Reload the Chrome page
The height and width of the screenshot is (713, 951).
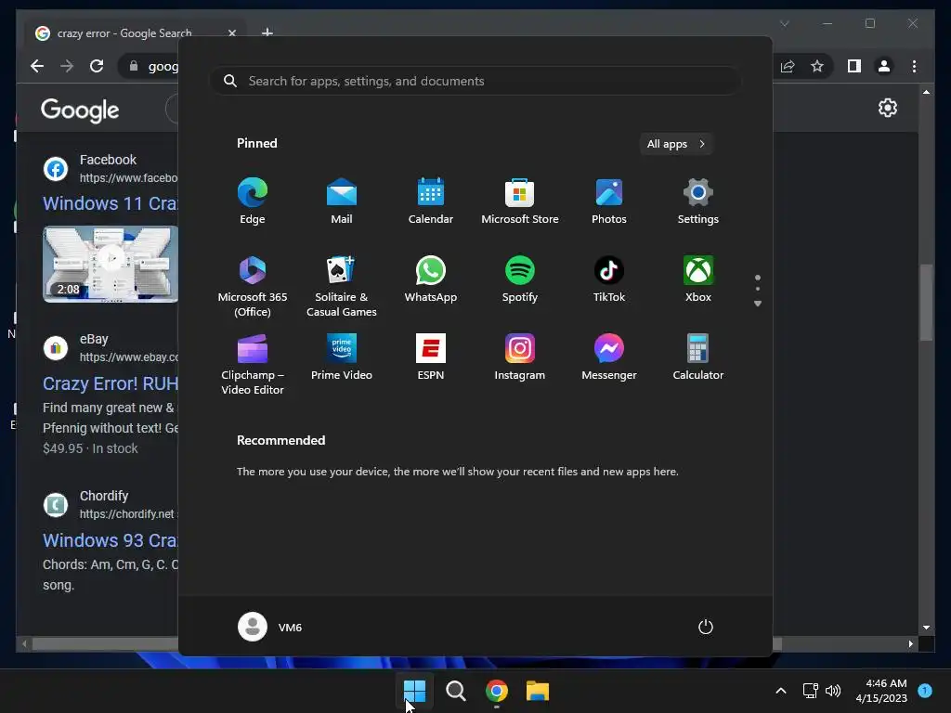(97, 66)
